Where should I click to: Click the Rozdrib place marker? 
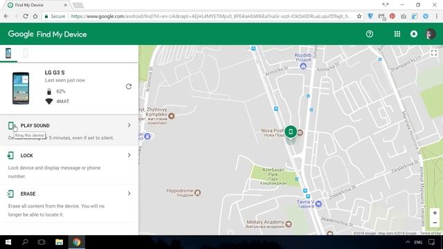pos(303,66)
